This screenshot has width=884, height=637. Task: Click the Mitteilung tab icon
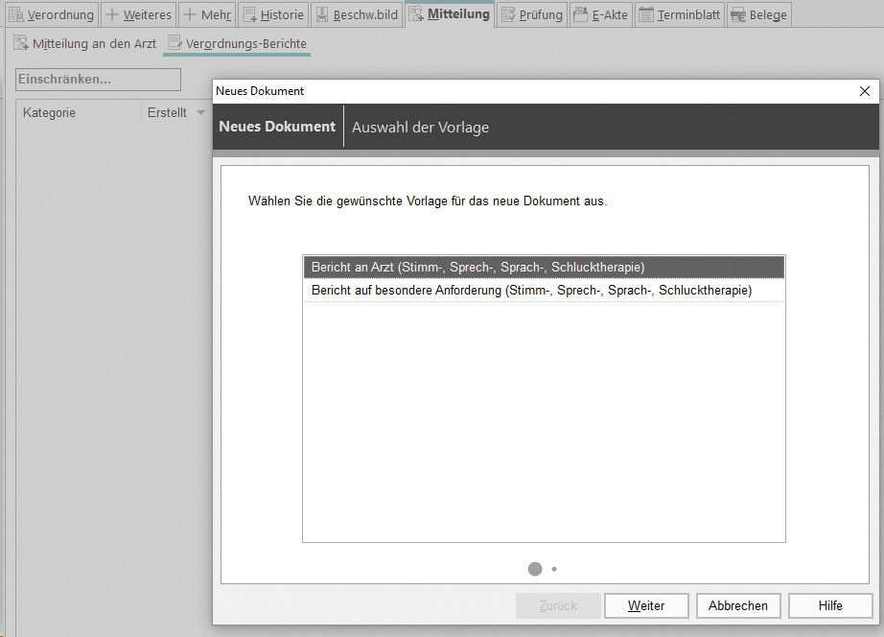(x=416, y=14)
